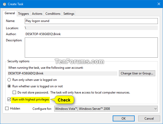Open the Actions tab
Image resolution: width=163 pixels, height=124 pixels.
point(37,14)
